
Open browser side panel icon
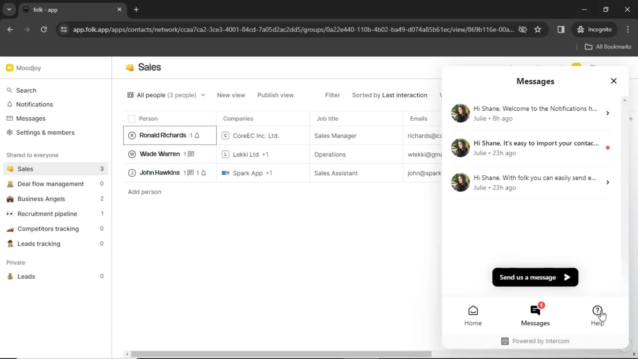[561, 30]
